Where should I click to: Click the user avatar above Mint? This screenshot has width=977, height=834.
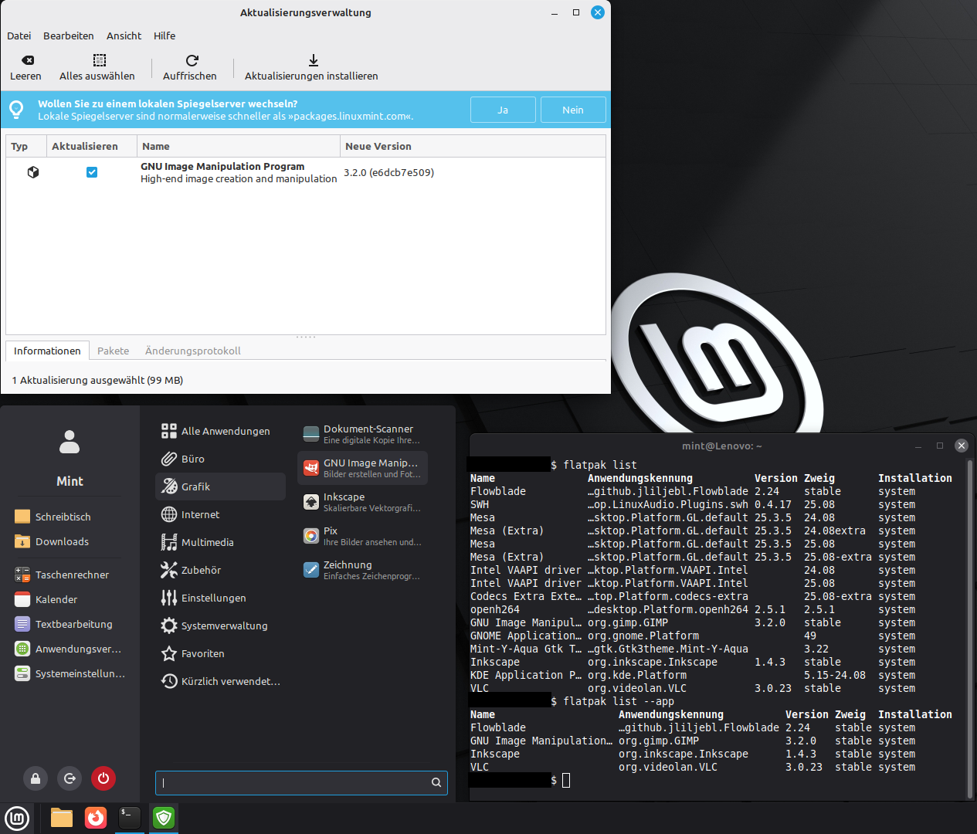click(x=70, y=442)
